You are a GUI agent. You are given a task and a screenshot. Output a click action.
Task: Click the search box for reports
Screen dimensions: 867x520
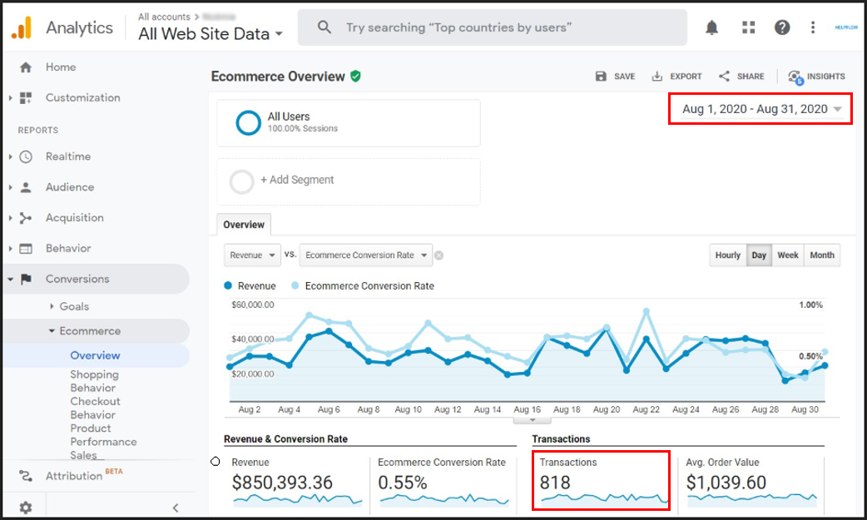pos(492,27)
